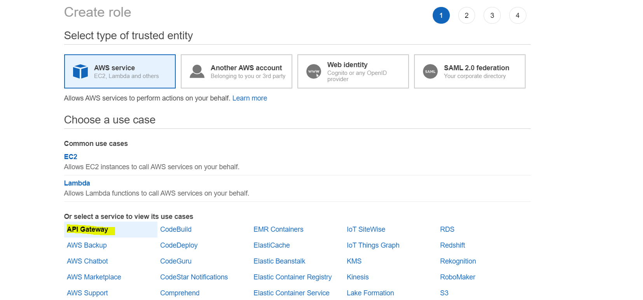Viewport: 643px width, 300px height.
Task: Select the KMS service
Action: pos(354,261)
